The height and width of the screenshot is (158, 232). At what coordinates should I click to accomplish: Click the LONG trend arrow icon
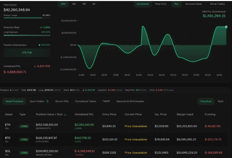41,28
